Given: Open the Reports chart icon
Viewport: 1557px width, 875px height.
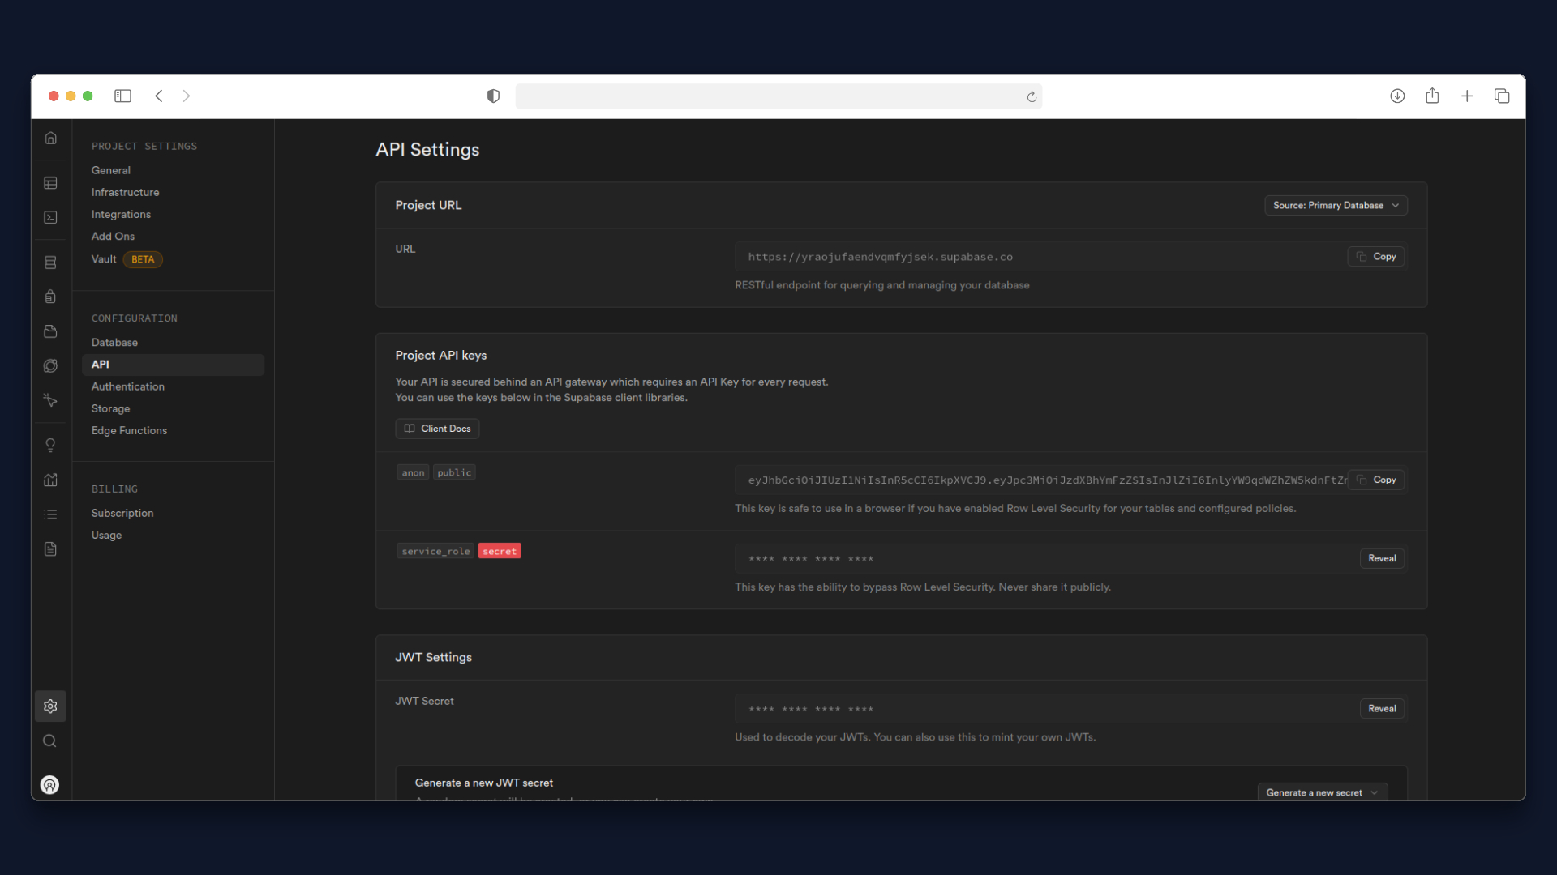Looking at the screenshot, I should [x=50, y=480].
